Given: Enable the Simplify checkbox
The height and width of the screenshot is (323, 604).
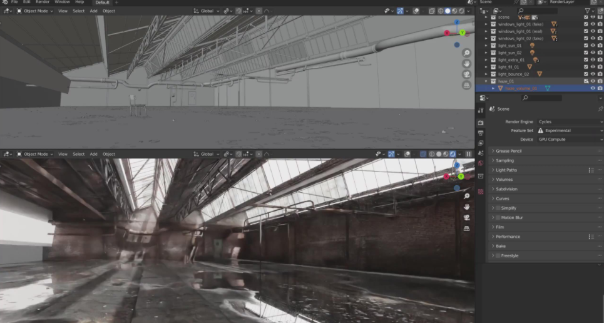Looking at the screenshot, I should pyautogui.click(x=498, y=208).
